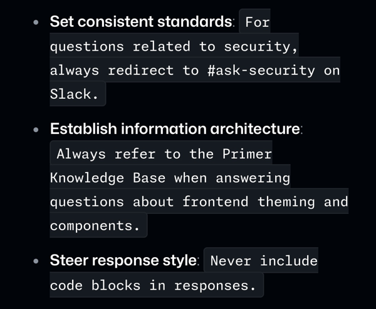Click the bold Steer response style heading
This screenshot has height=309, width=376.
(123, 260)
